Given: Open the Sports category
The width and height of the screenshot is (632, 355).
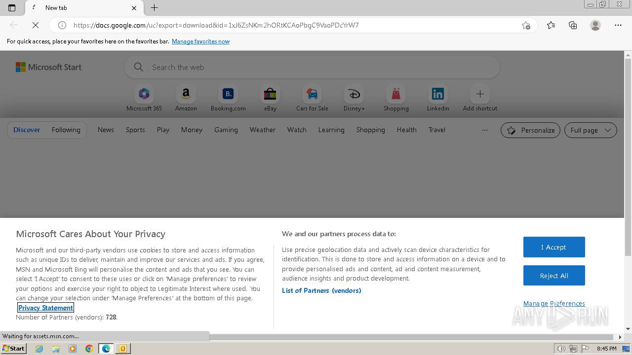Looking at the screenshot, I should pyautogui.click(x=135, y=130).
